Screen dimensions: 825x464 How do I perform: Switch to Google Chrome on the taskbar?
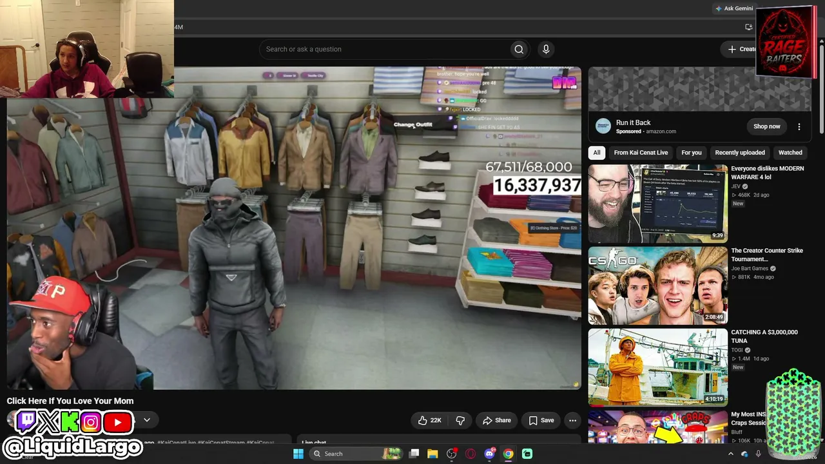tap(508, 454)
